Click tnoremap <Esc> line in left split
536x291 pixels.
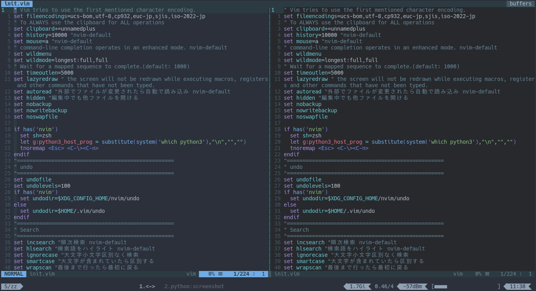point(59,148)
